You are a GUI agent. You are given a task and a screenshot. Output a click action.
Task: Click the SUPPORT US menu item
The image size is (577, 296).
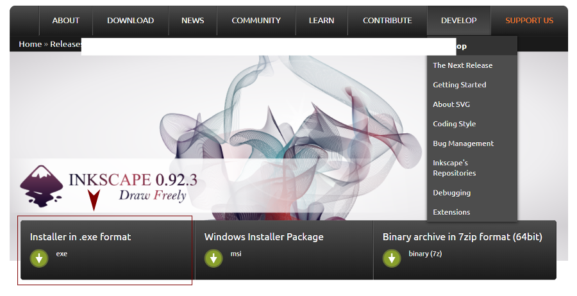529,21
